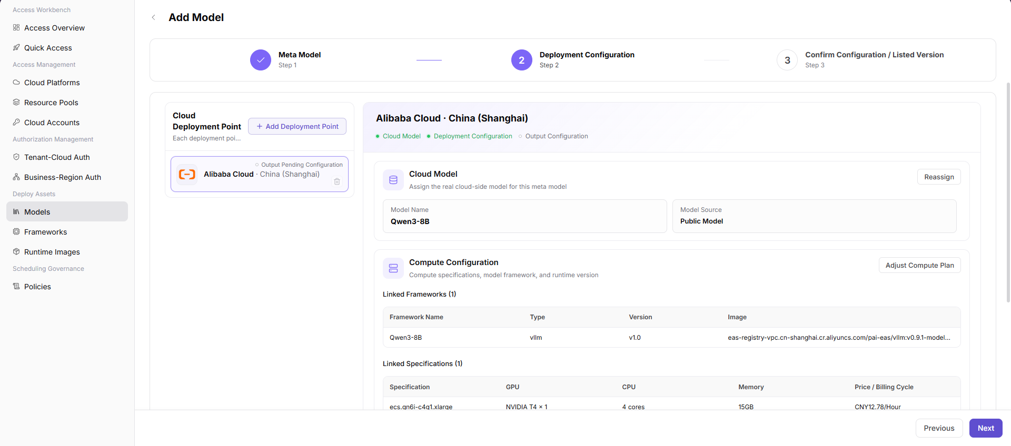
Task: Open Tenant-Cloud Auth page
Action: 67,157
